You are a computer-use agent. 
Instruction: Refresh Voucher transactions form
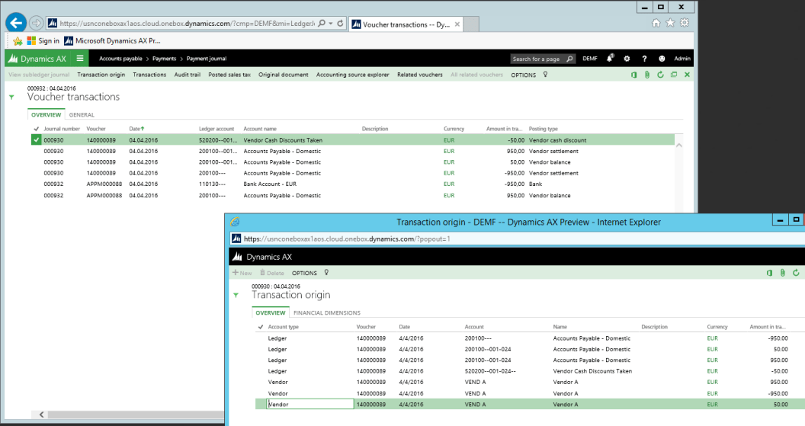(661, 75)
